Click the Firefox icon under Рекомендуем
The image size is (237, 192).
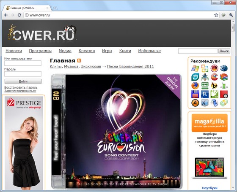pyautogui.click(x=195, y=86)
